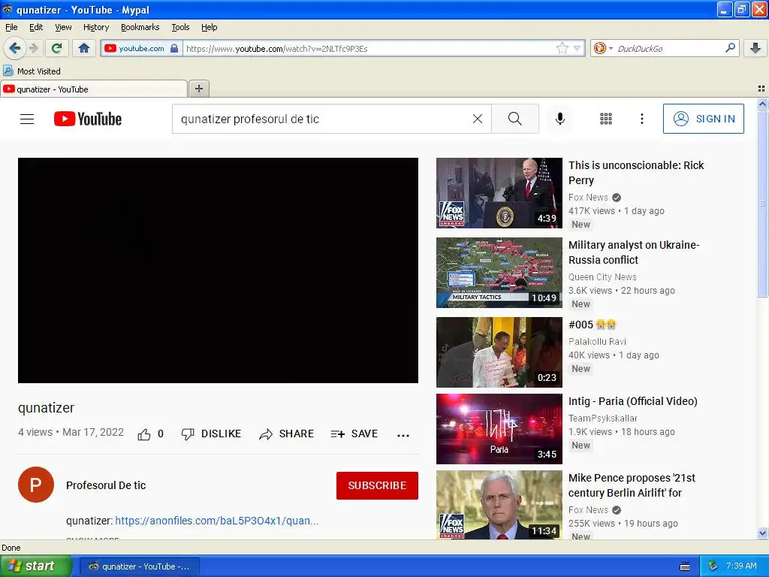Open the browser home page icon
This screenshot has width=769, height=577.
tap(84, 48)
